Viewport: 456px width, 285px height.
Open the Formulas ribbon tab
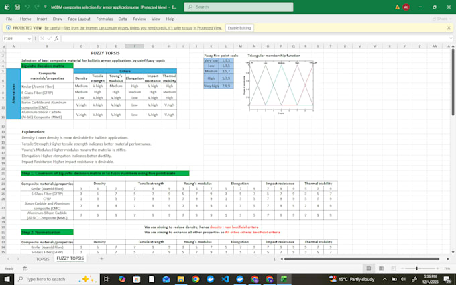[105, 19]
